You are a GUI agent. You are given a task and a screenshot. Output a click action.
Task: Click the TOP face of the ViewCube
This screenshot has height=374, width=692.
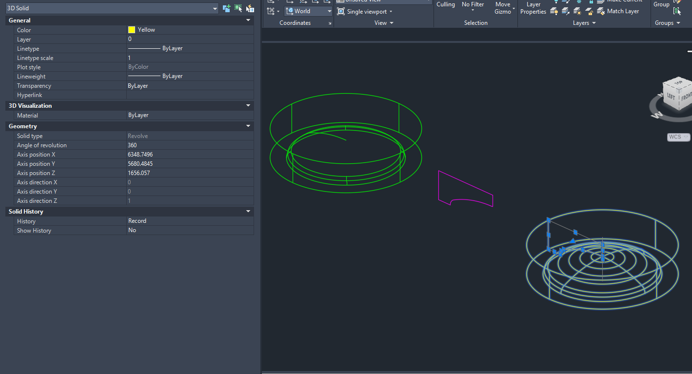coord(679,82)
